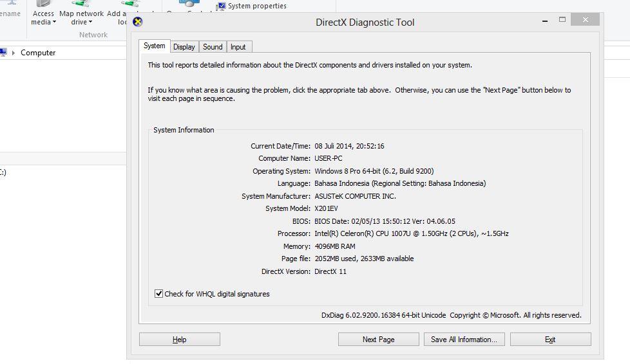The height and width of the screenshot is (364, 630).
Task: Click ASUSTeK COMPUTER INC. value
Action: [355, 196]
